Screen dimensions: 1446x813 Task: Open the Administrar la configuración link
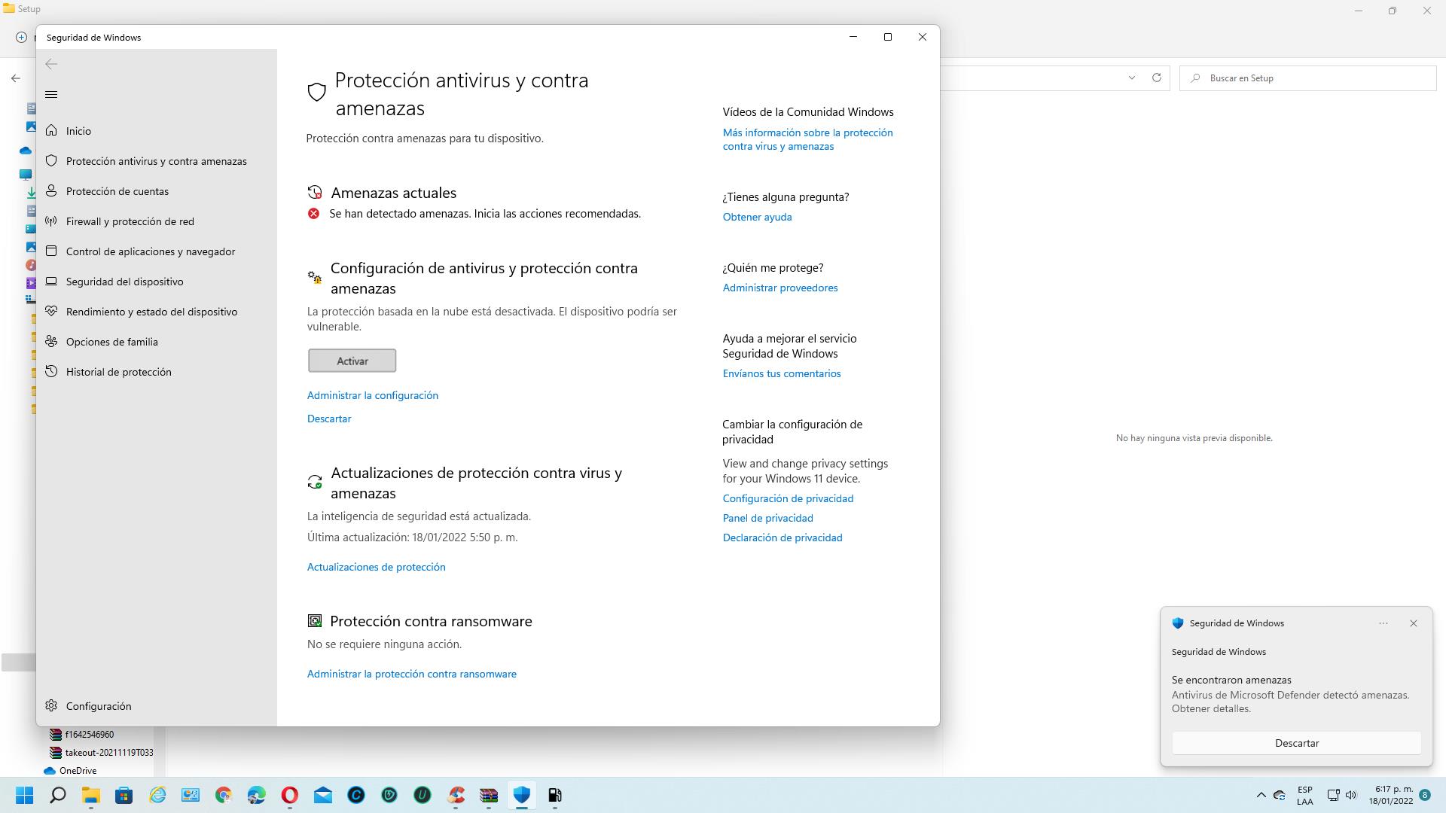[372, 395]
